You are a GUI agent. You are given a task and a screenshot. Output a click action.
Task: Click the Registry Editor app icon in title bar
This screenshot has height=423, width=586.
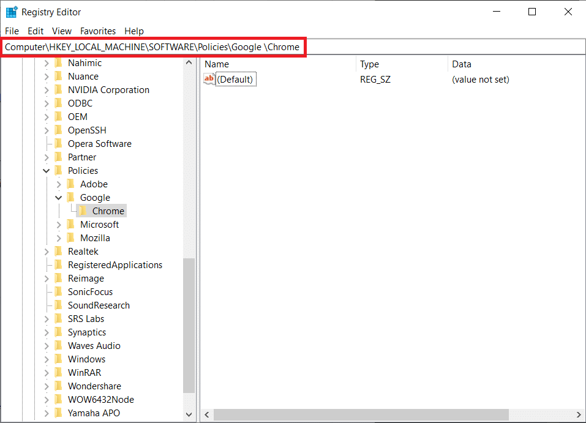11,12
